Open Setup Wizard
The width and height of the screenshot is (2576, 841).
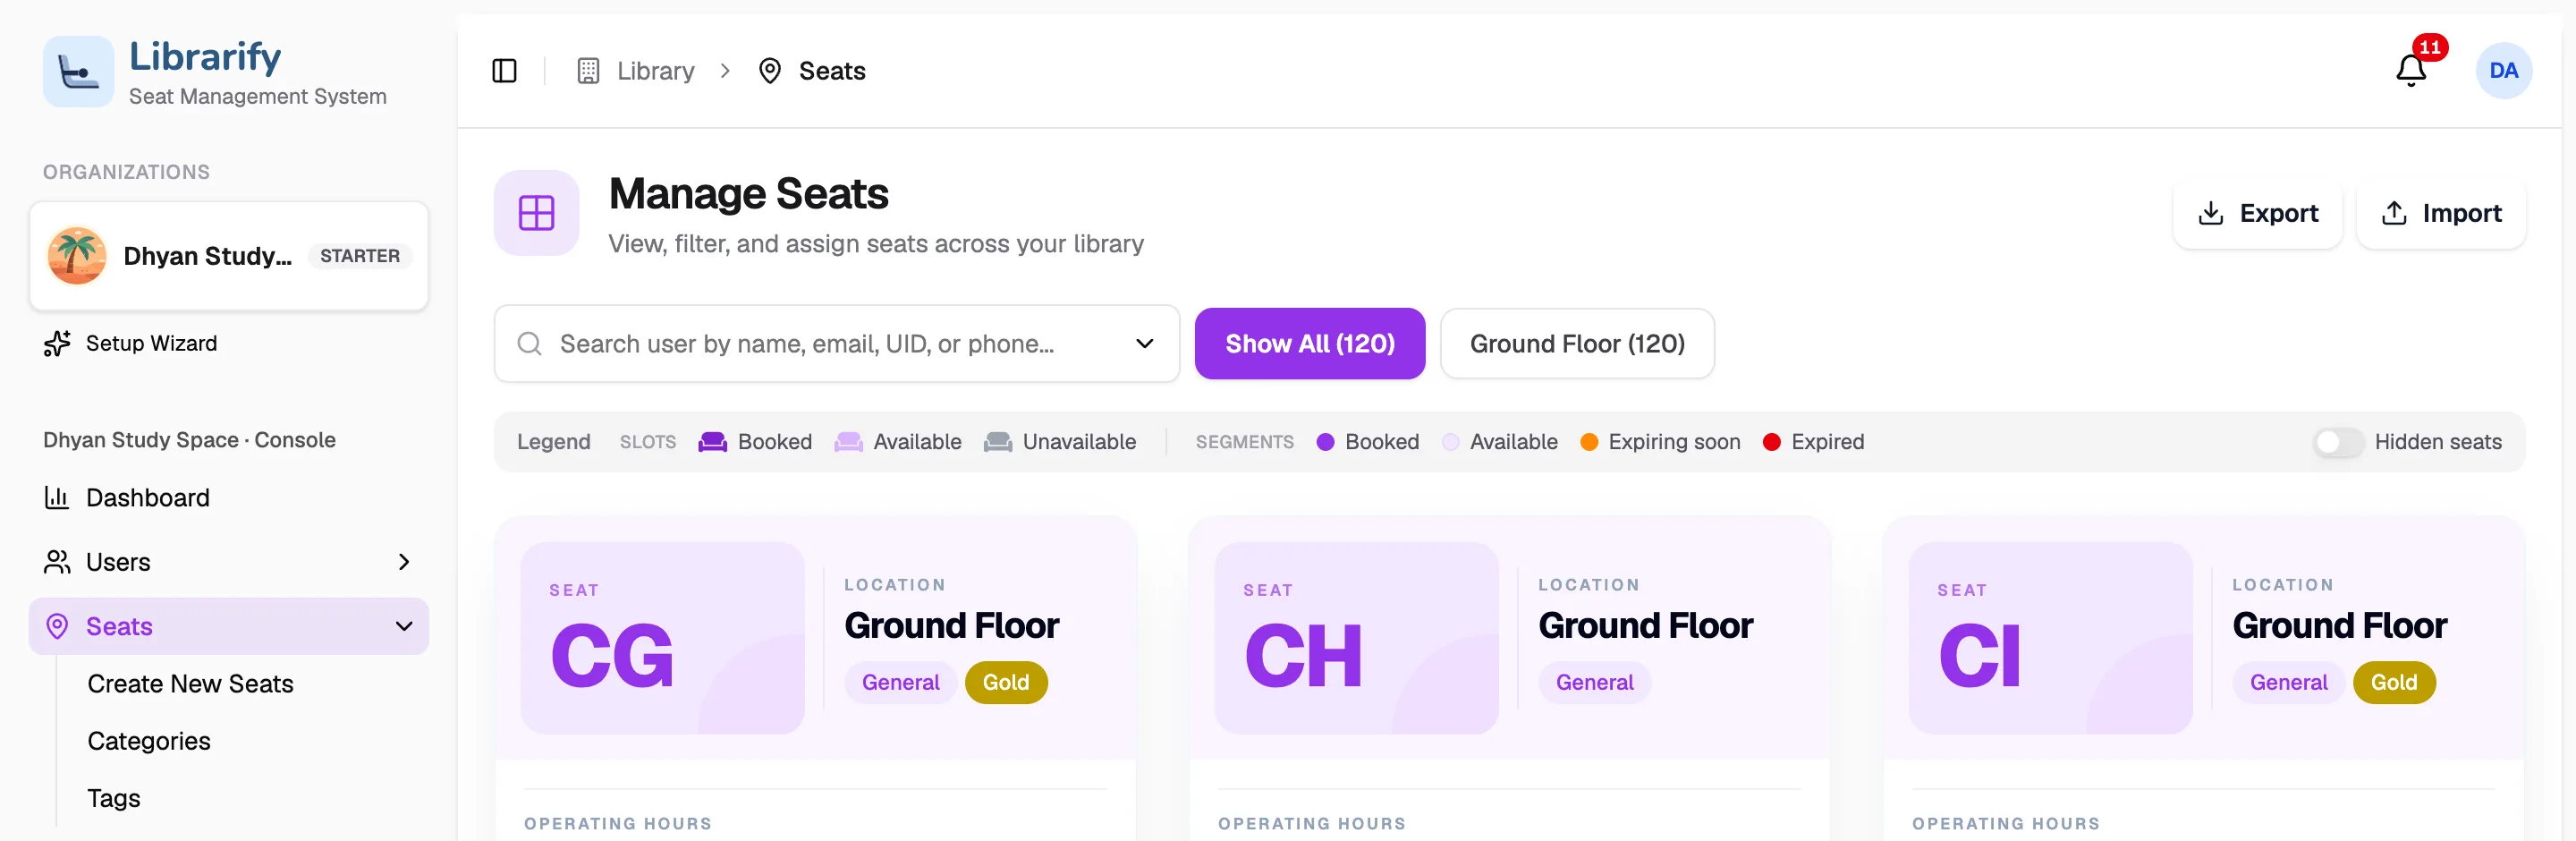click(x=229, y=343)
